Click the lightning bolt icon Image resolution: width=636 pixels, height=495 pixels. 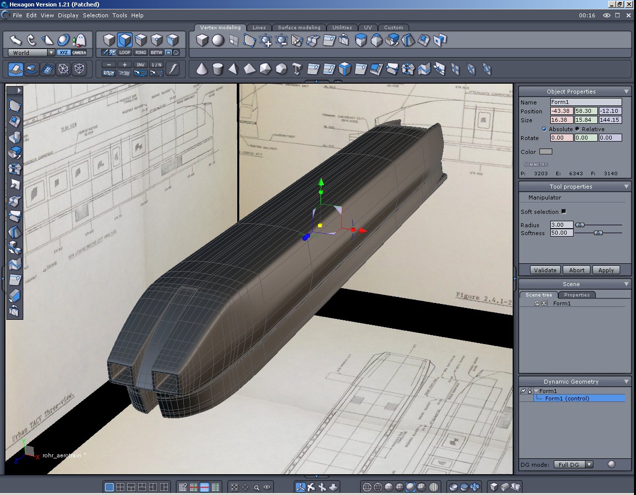point(172,69)
